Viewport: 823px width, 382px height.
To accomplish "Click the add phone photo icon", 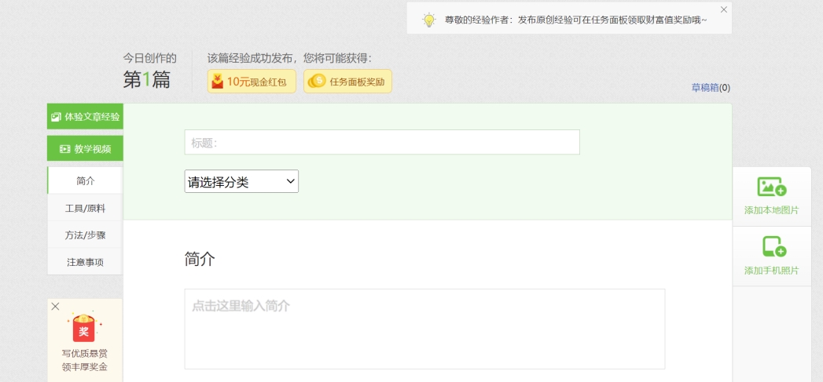I will 773,246.
